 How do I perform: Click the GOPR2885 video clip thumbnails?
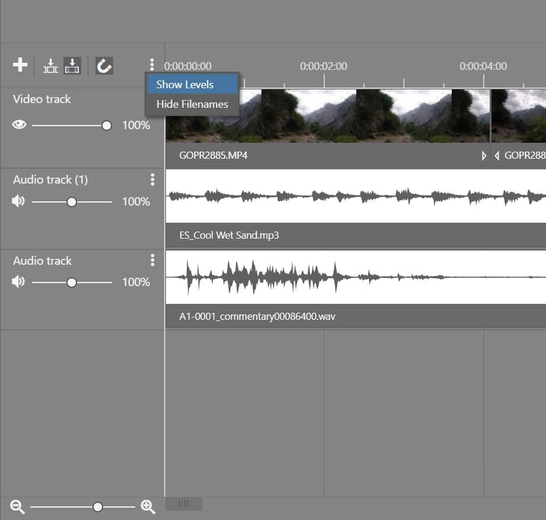coord(328,116)
